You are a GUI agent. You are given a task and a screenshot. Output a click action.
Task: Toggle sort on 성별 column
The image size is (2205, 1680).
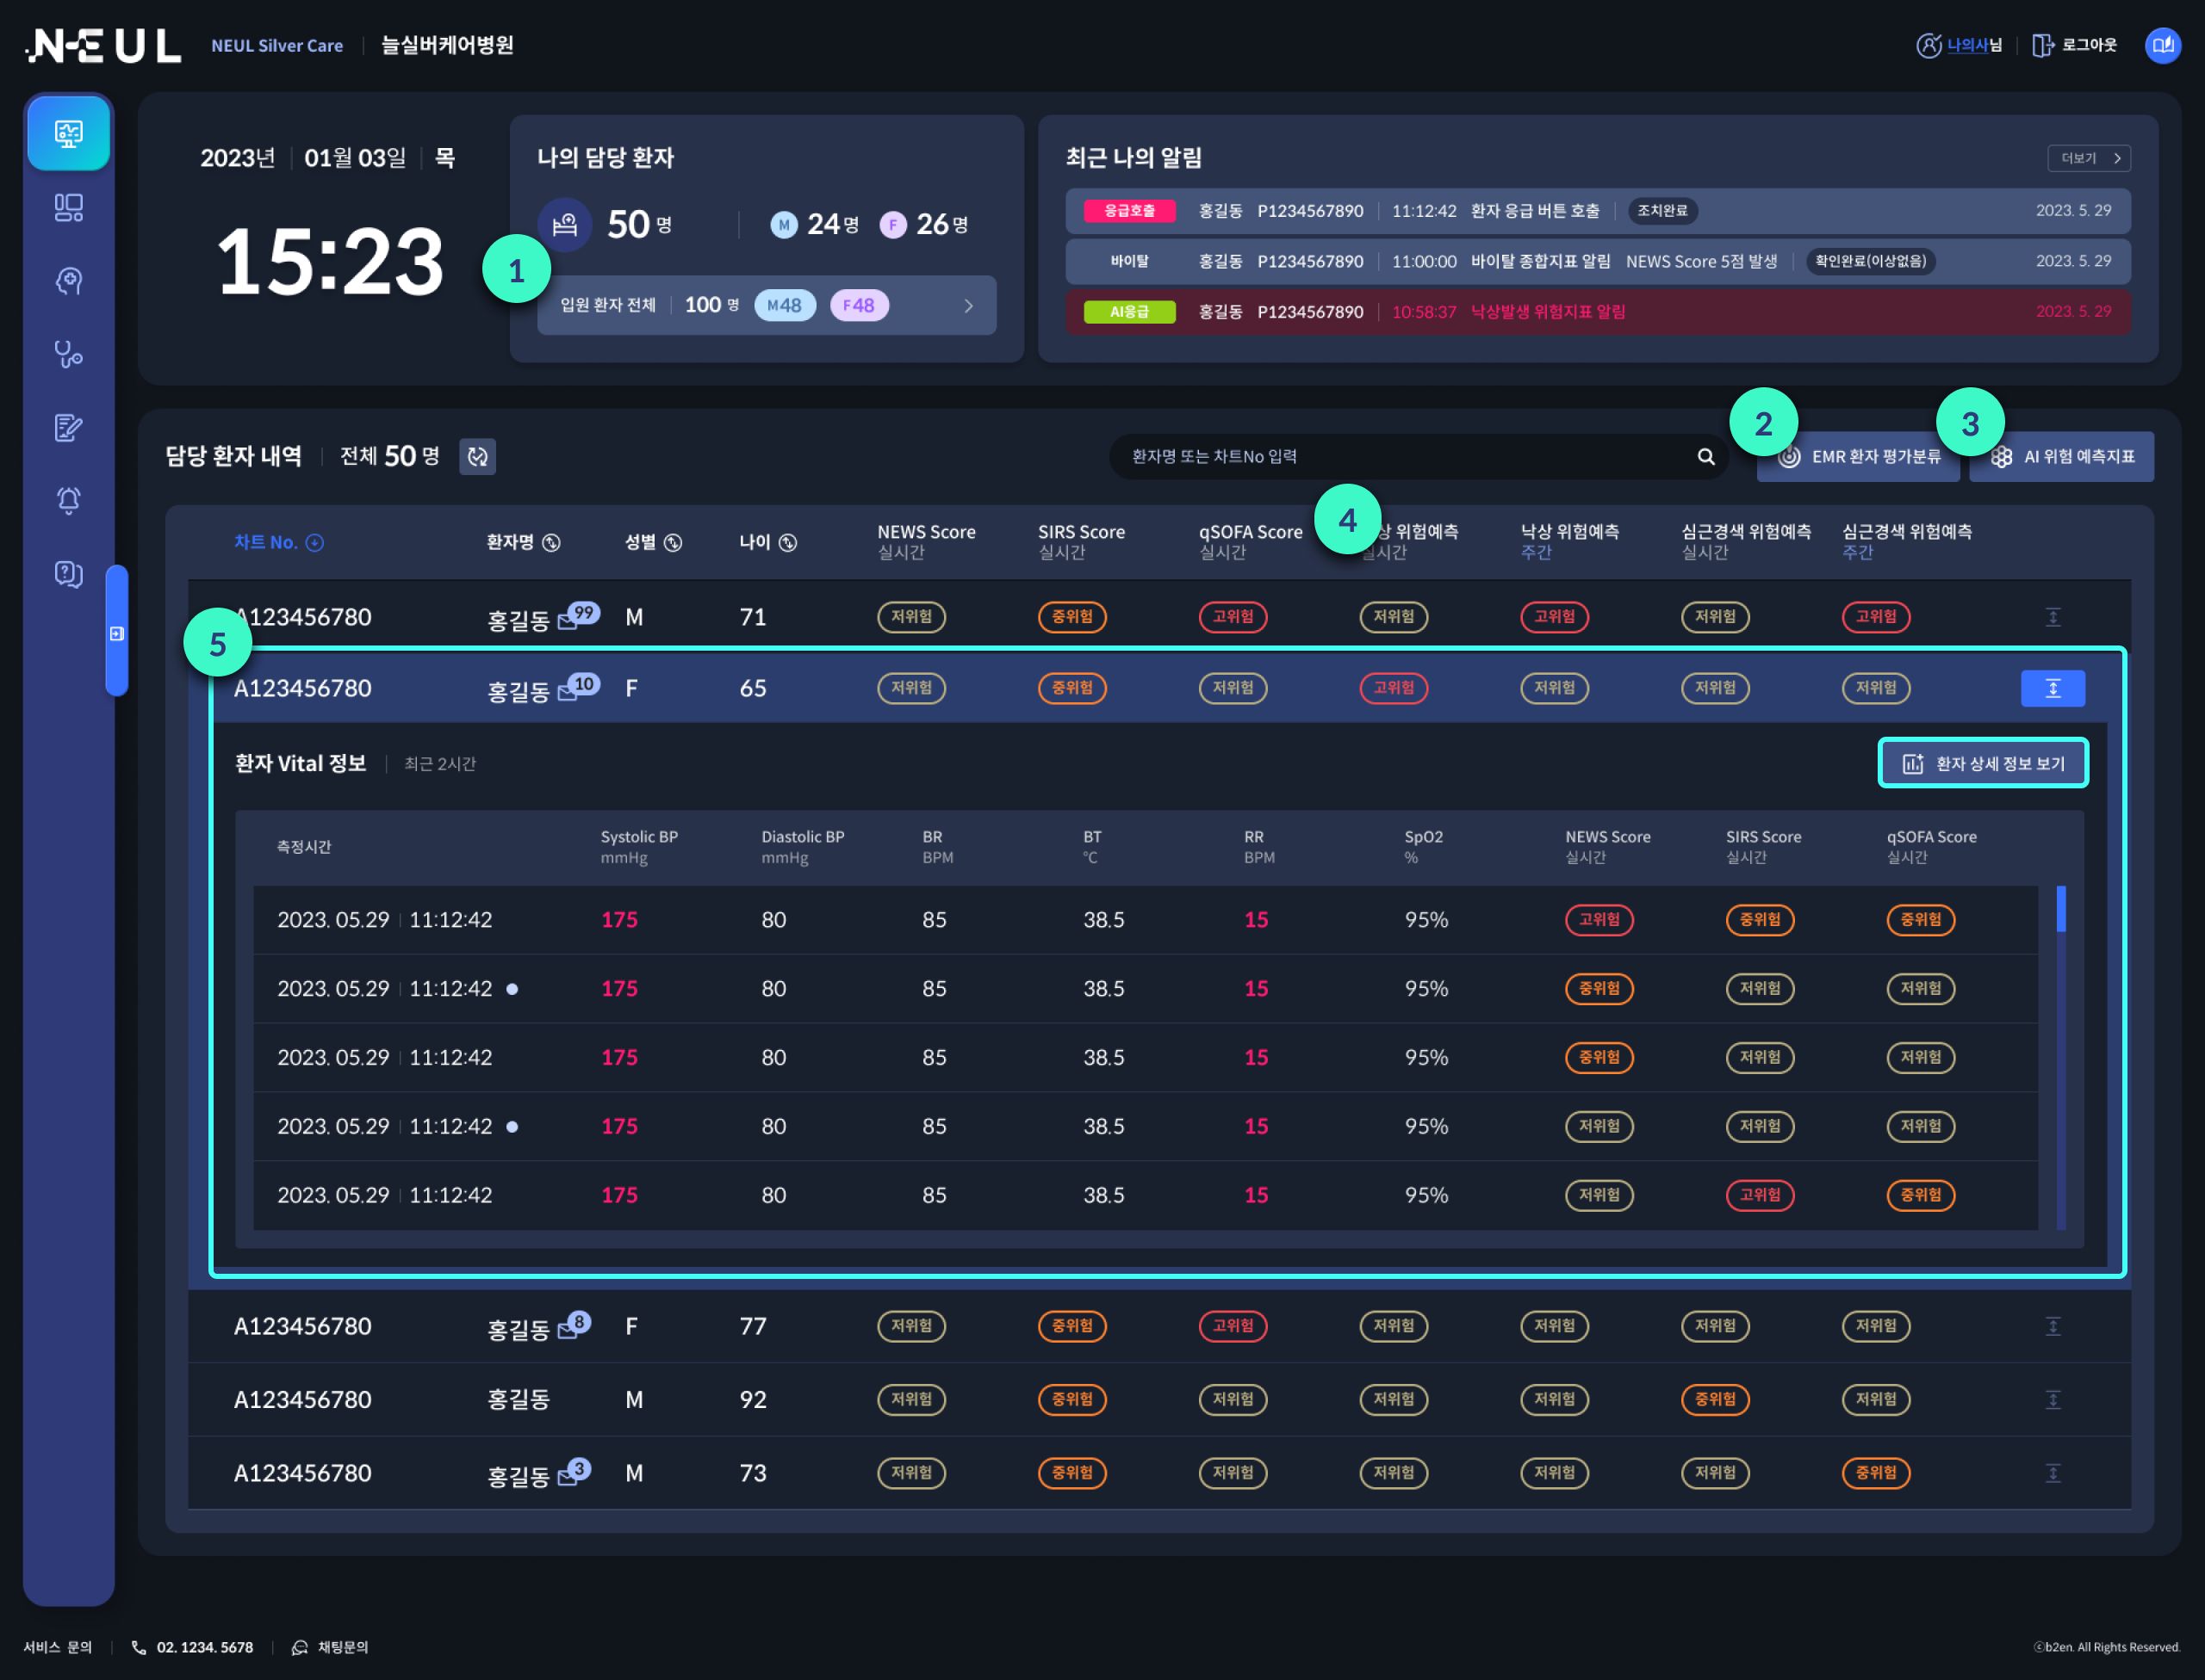pos(673,543)
